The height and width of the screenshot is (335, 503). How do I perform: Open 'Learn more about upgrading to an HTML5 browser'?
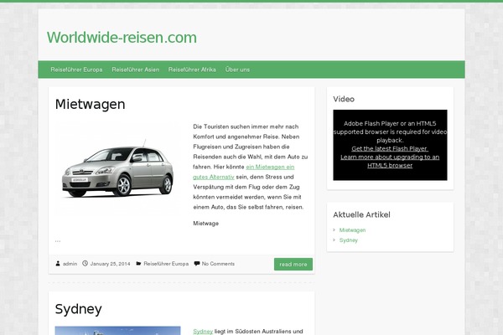(x=390, y=162)
